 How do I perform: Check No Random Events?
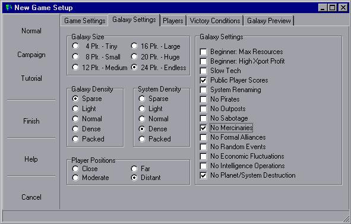pyautogui.click(x=233, y=147)
